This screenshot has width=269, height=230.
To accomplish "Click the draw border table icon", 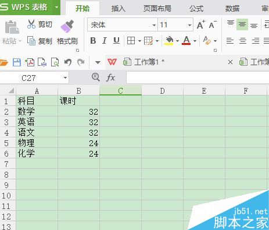I will (148, 41).
